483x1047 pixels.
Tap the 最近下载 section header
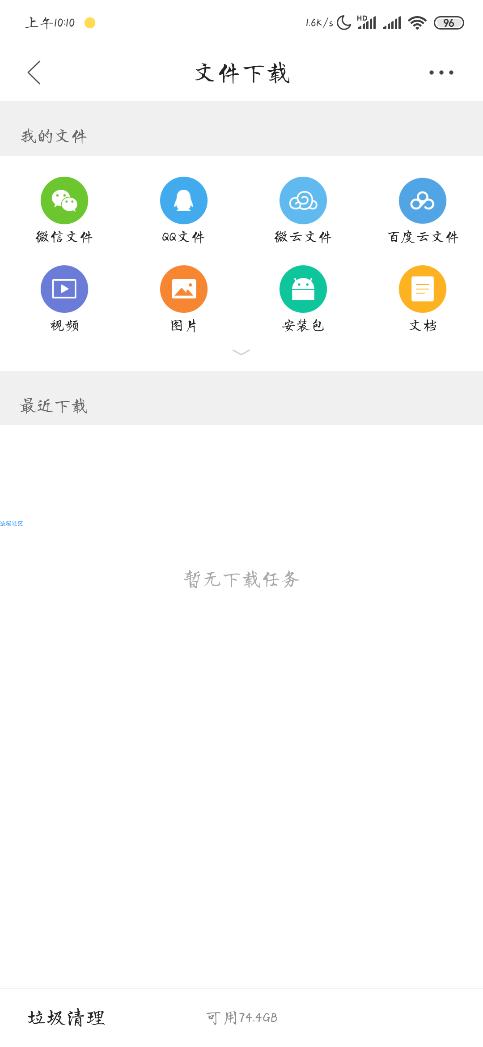point(54,406)
